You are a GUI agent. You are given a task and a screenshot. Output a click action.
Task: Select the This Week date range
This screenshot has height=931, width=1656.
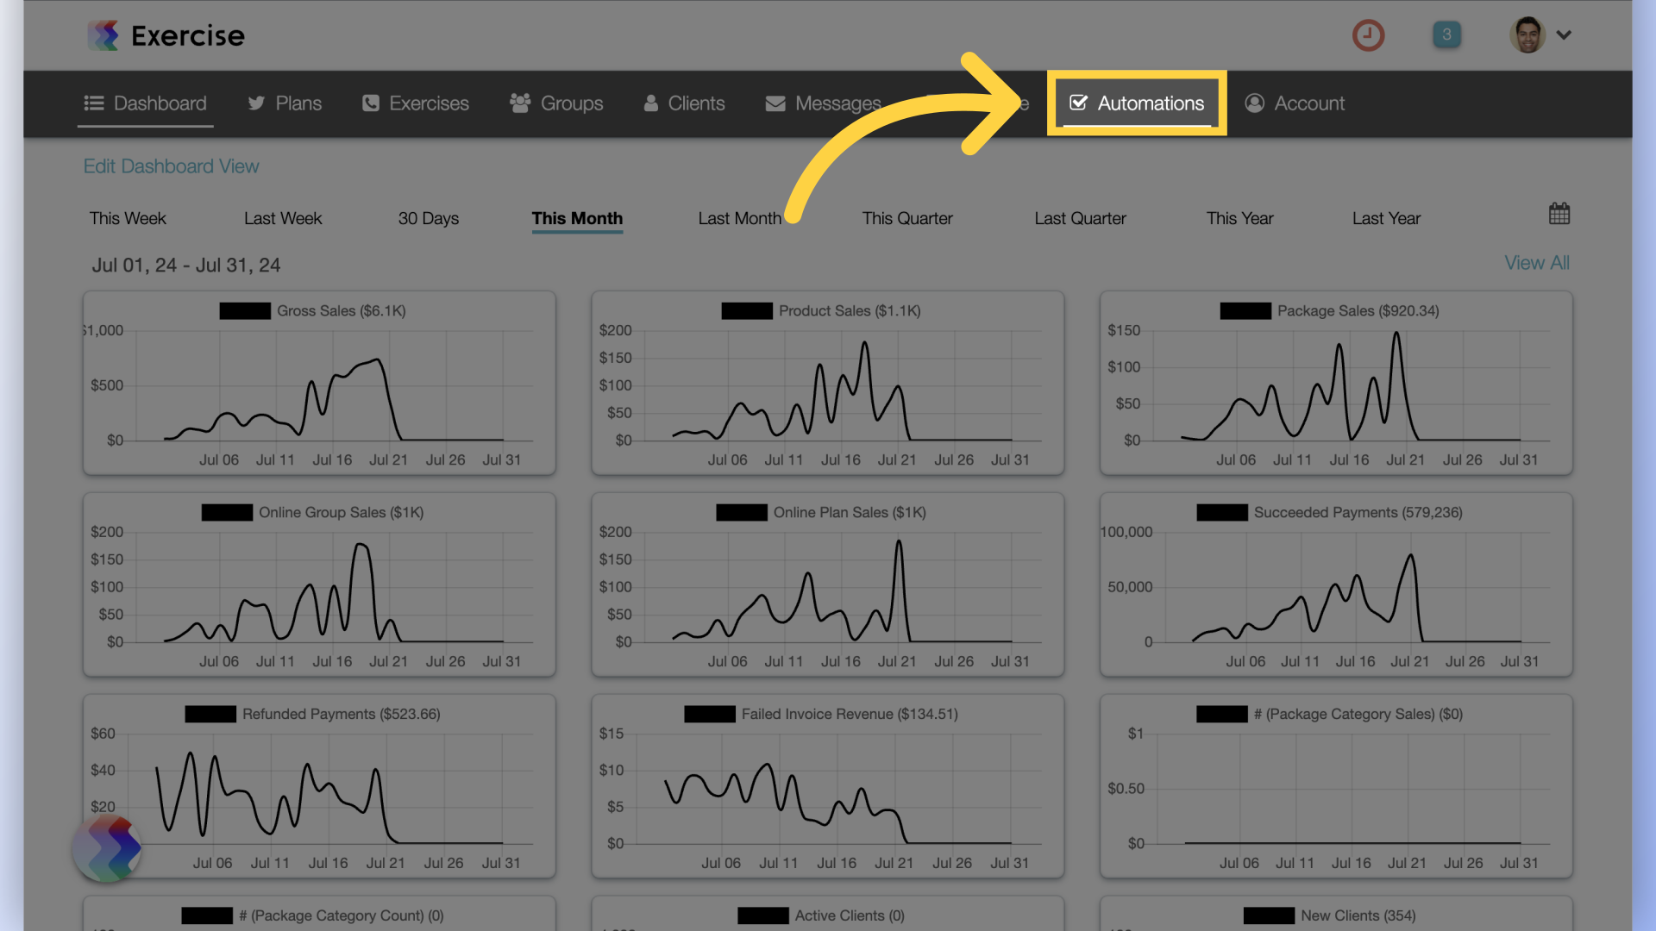(128, 218)
